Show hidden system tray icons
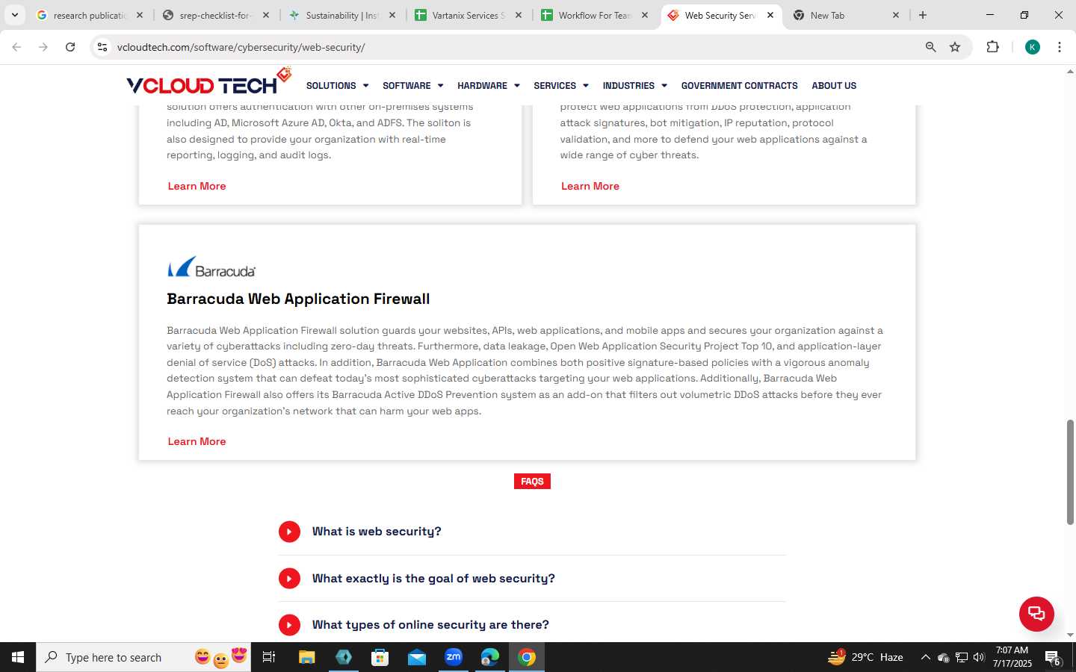 point(925,657)
